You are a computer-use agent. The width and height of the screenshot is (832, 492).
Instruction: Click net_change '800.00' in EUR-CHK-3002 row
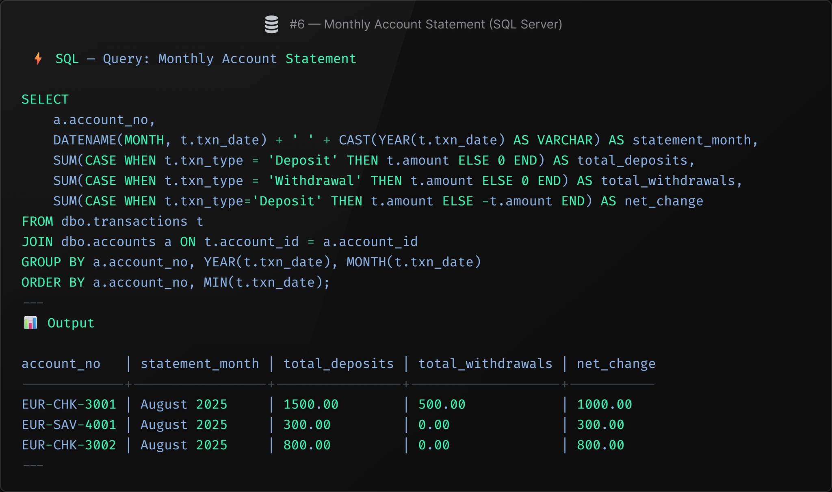[x=600, y=445]
